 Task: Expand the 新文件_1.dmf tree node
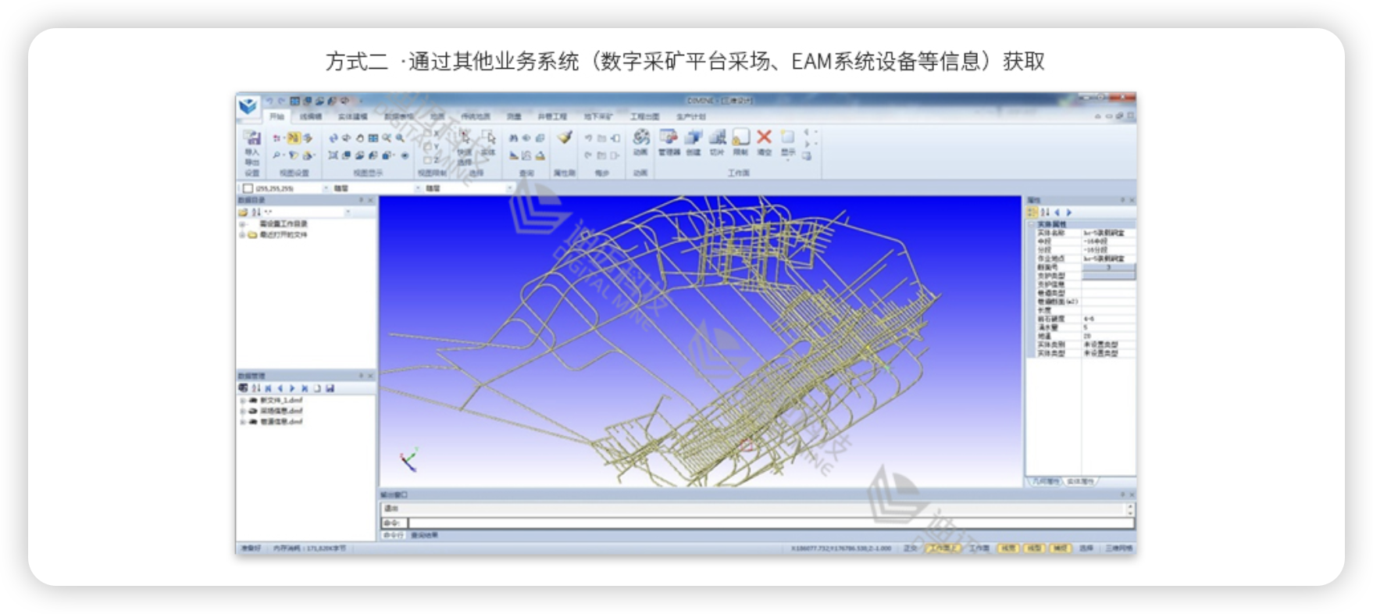[x=242, y=401]
